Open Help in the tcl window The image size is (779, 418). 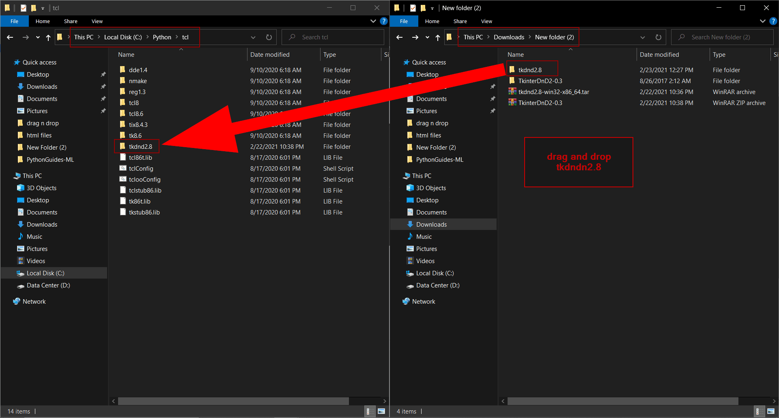pos(384,21)
